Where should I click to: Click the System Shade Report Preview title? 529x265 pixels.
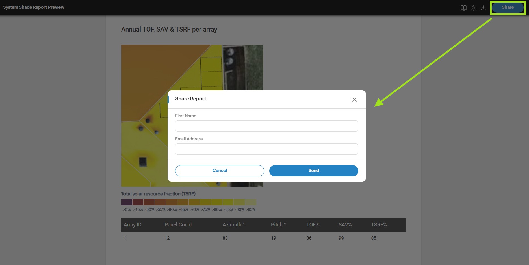tap(34, 7)
